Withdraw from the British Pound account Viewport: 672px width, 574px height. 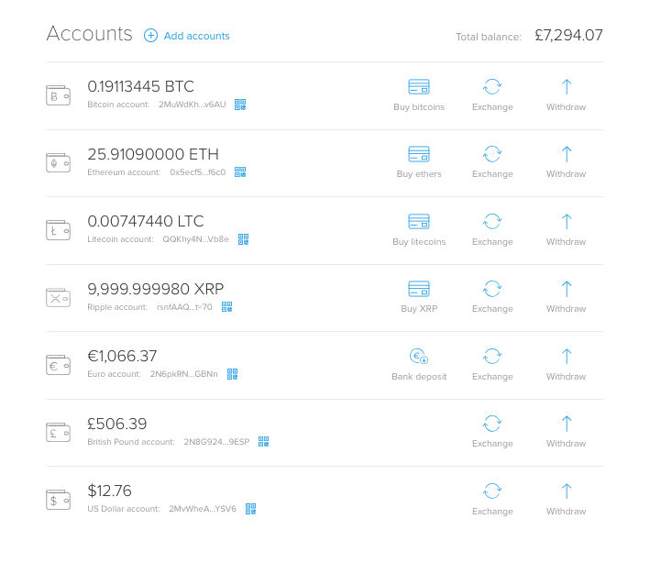point(567,431)
